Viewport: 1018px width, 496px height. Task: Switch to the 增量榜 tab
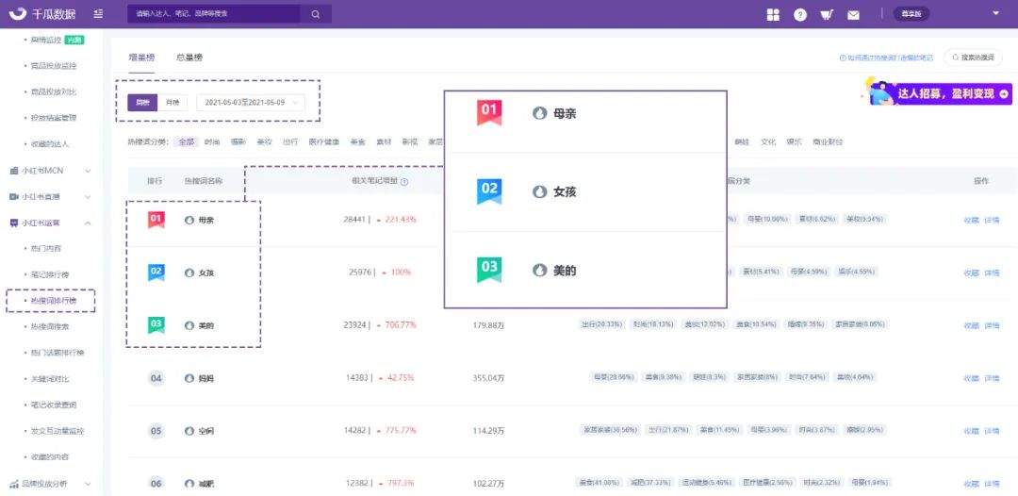pyautogui.click(x=141, y=58)
